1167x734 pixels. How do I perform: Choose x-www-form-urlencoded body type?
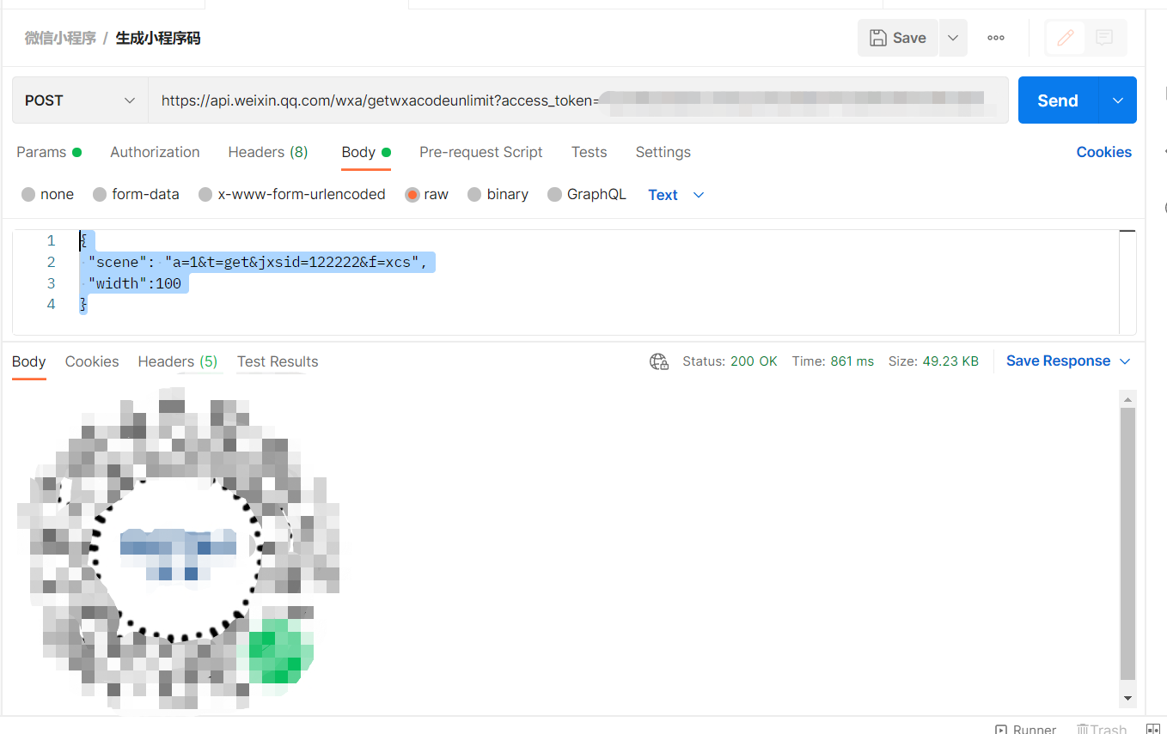[291, 194]
